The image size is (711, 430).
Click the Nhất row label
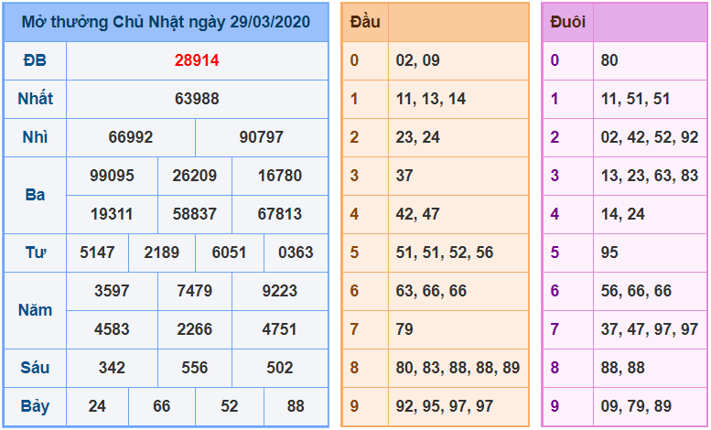click(35, 99)
